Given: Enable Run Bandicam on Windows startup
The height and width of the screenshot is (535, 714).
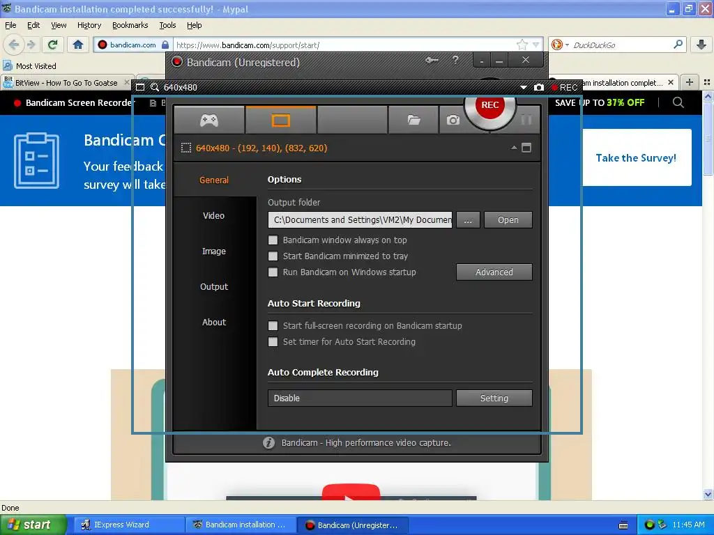Looking at the screenshot, I should [x=273, y=272].
